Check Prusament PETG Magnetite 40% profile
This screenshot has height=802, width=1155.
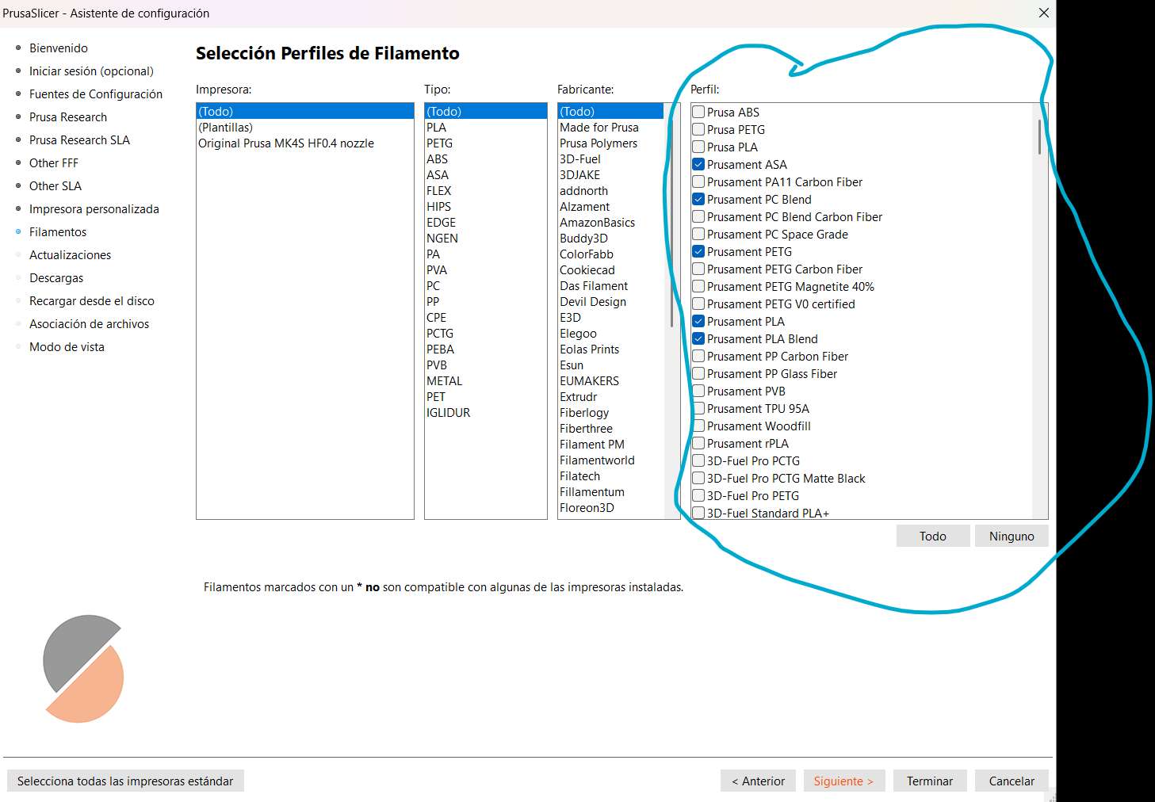pos(698,286)
